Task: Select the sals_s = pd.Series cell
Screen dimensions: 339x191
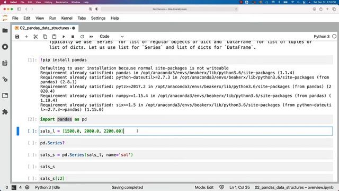Action: pyautogui.click(x=185, y=155)
